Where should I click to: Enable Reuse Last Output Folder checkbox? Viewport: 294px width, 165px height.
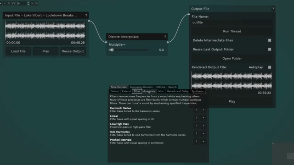270,49
